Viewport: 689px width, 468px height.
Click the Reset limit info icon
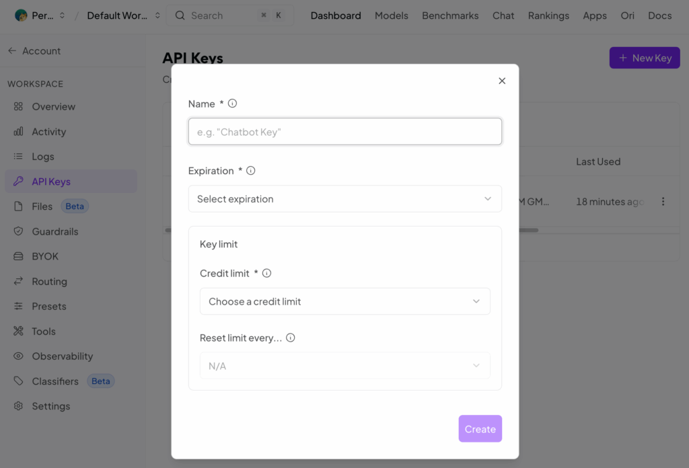[291, 338]
